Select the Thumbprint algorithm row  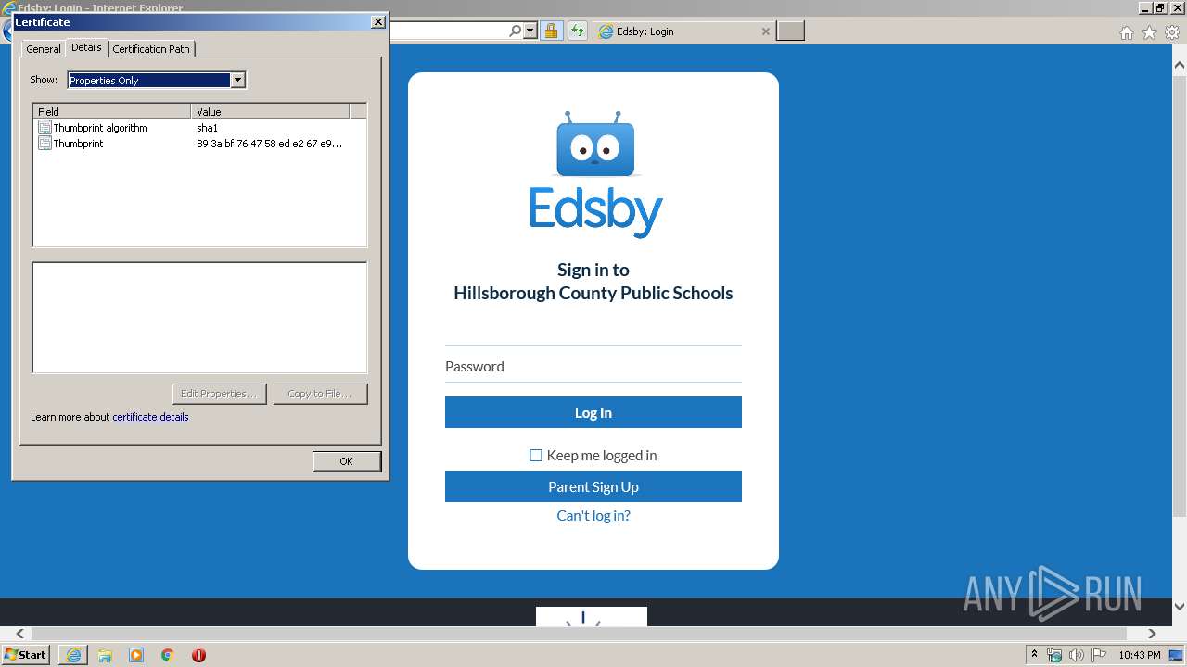click(192, 128)
